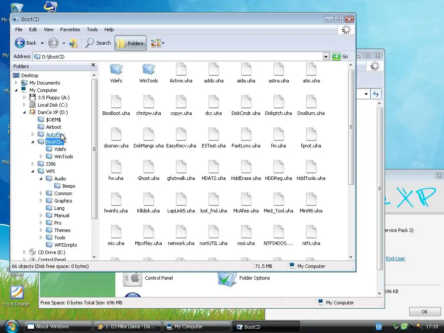Open the Tools menu
The height and width of the screenshot is (333, 444).
92,29
